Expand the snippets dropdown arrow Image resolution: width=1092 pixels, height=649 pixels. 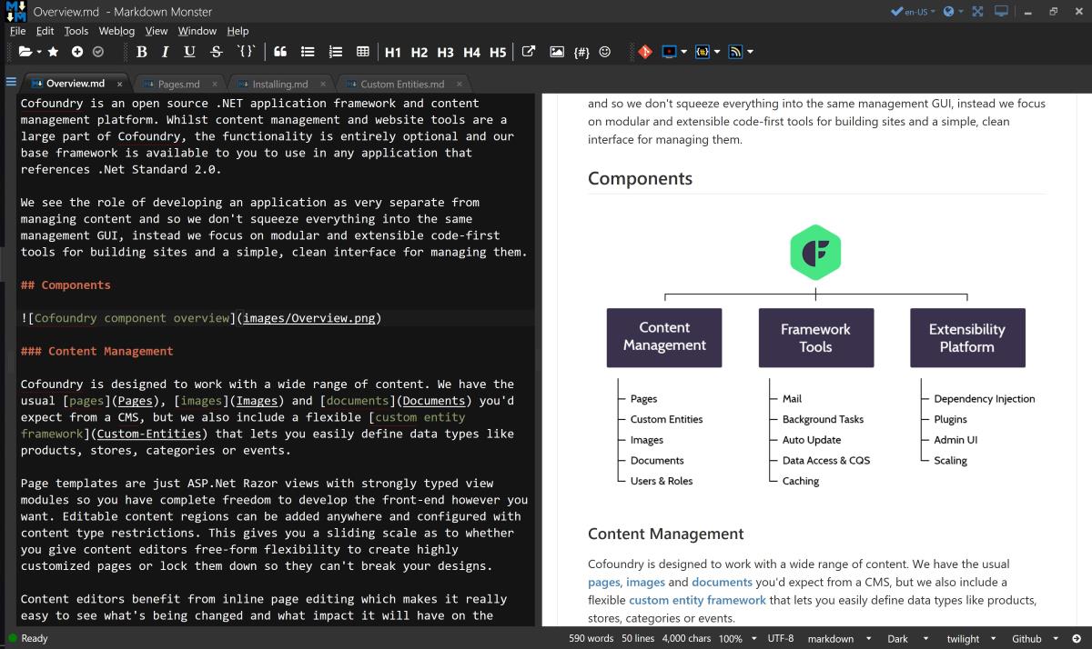pos(717,52)
